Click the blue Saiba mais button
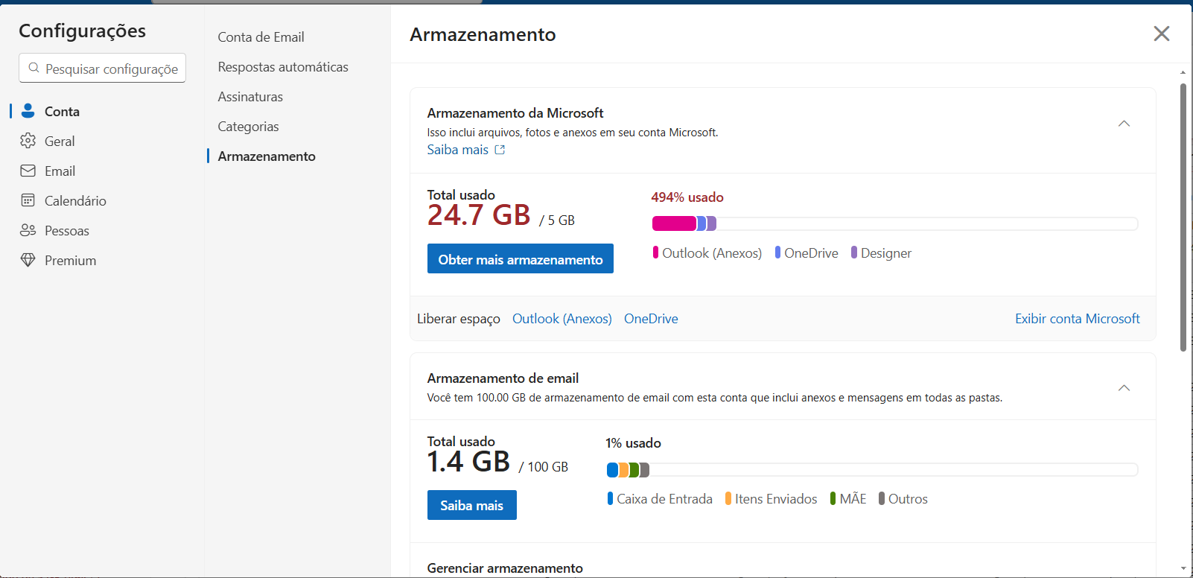The image size is (1193, 578). click(472, 505)
